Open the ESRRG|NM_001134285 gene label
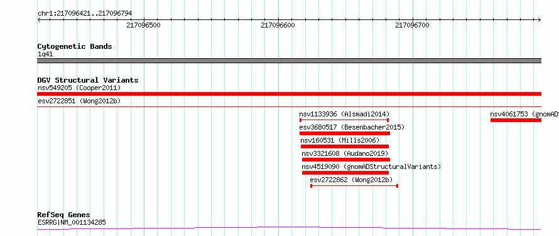Image resolution: width=559 pixels, height=236 pixels. click(x=72, y=223)
